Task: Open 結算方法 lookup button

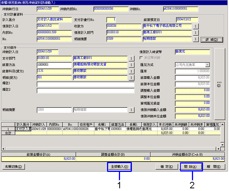Action: [x=131, y=65]
